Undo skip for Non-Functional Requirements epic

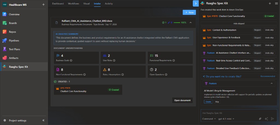[x=269, y=45]
